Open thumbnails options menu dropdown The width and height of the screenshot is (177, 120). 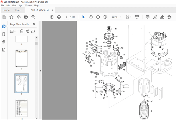[13, 31]
